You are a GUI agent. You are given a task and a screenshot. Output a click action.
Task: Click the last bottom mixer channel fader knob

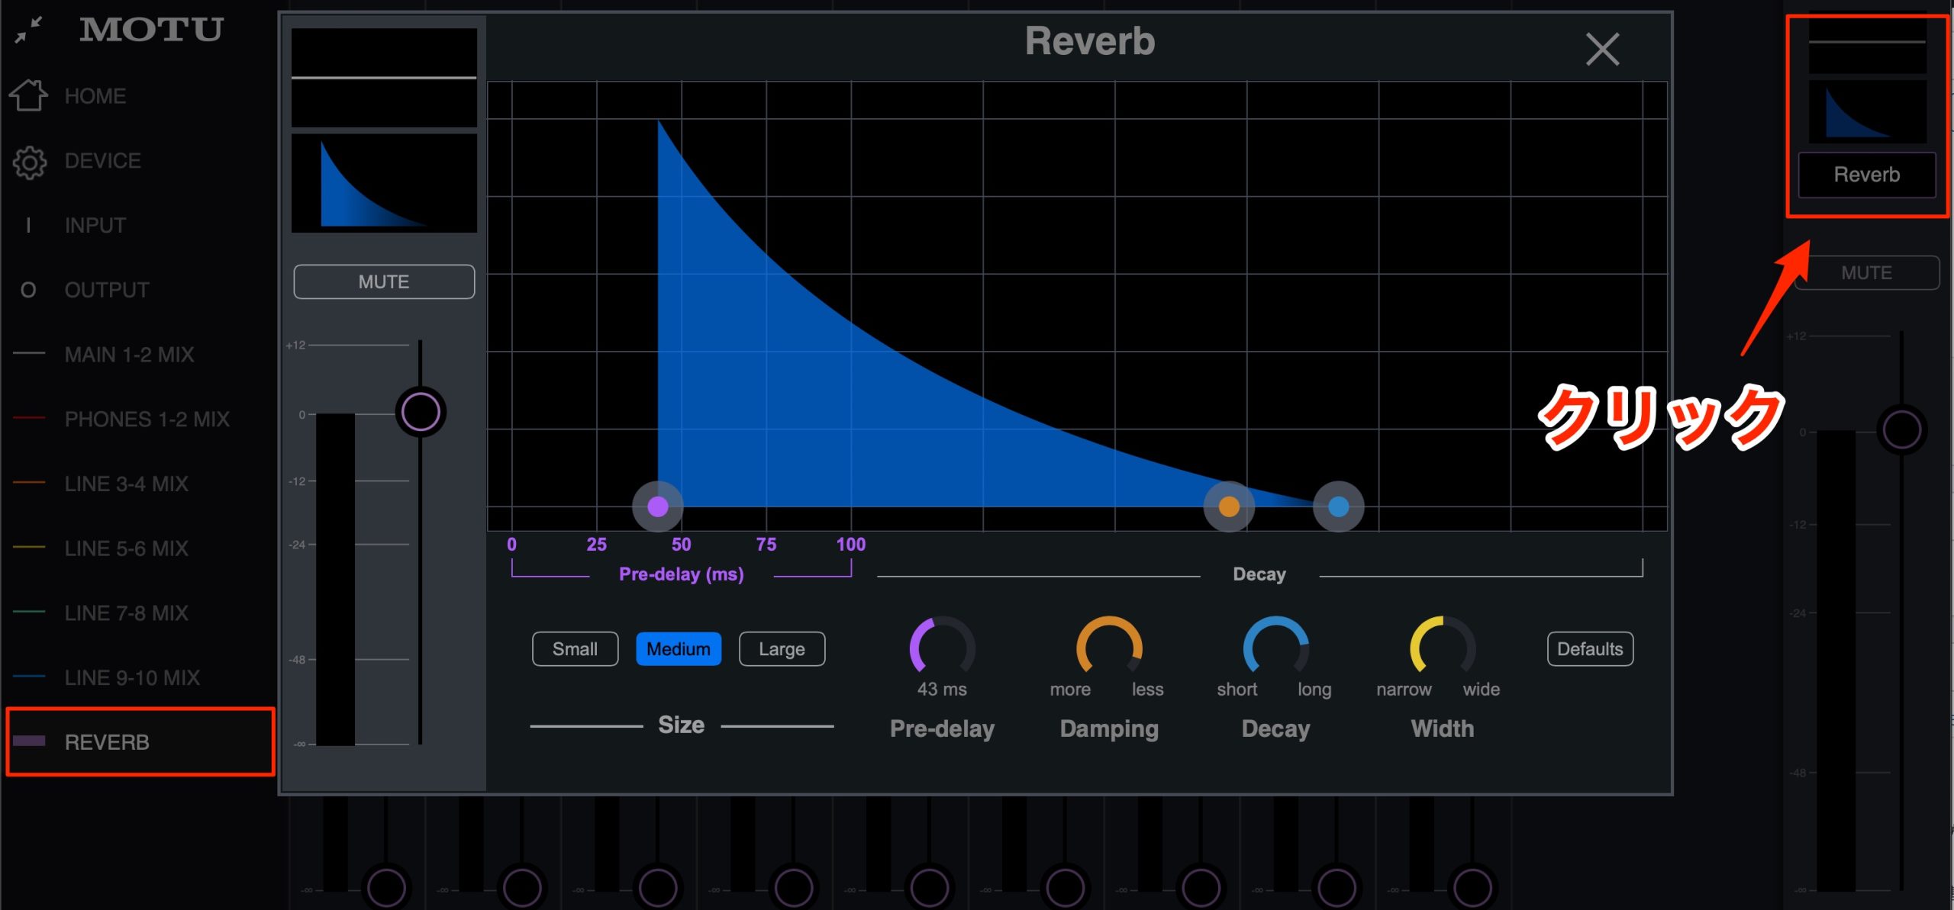(1472, 887)
